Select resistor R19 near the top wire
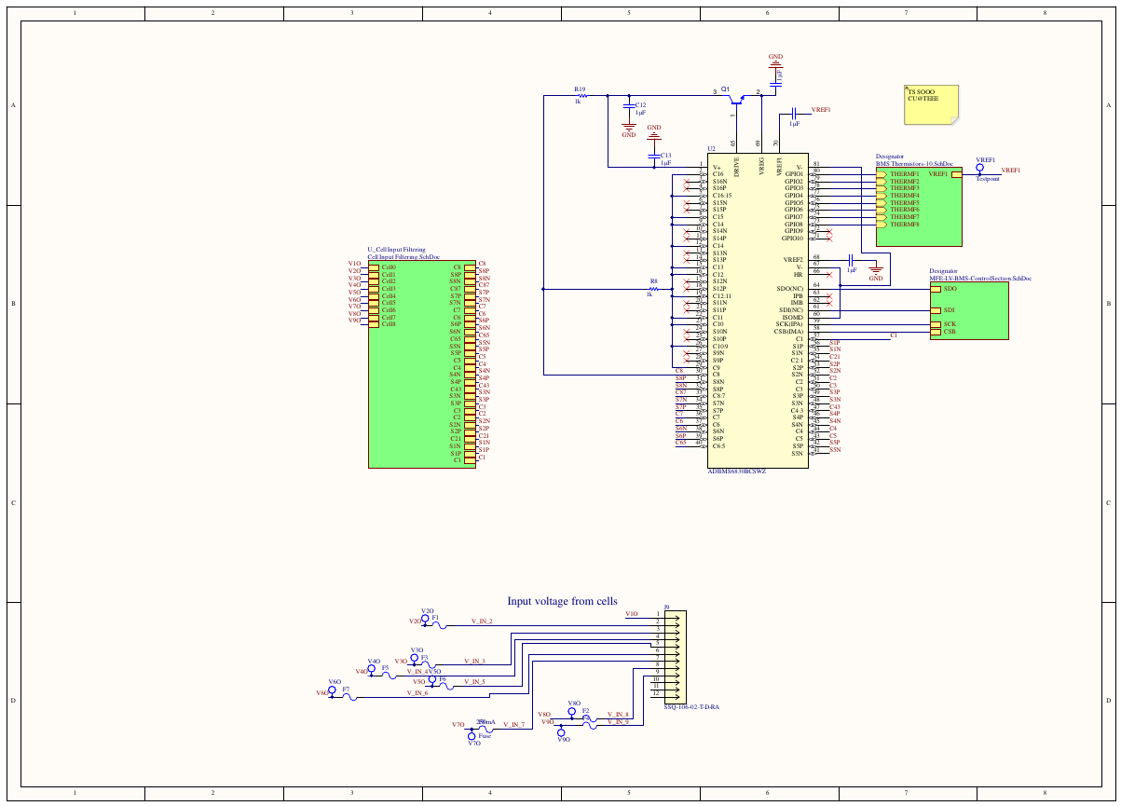Image resolution: width=1121 pixels, height=806 pixels. (x=581, y=95)
